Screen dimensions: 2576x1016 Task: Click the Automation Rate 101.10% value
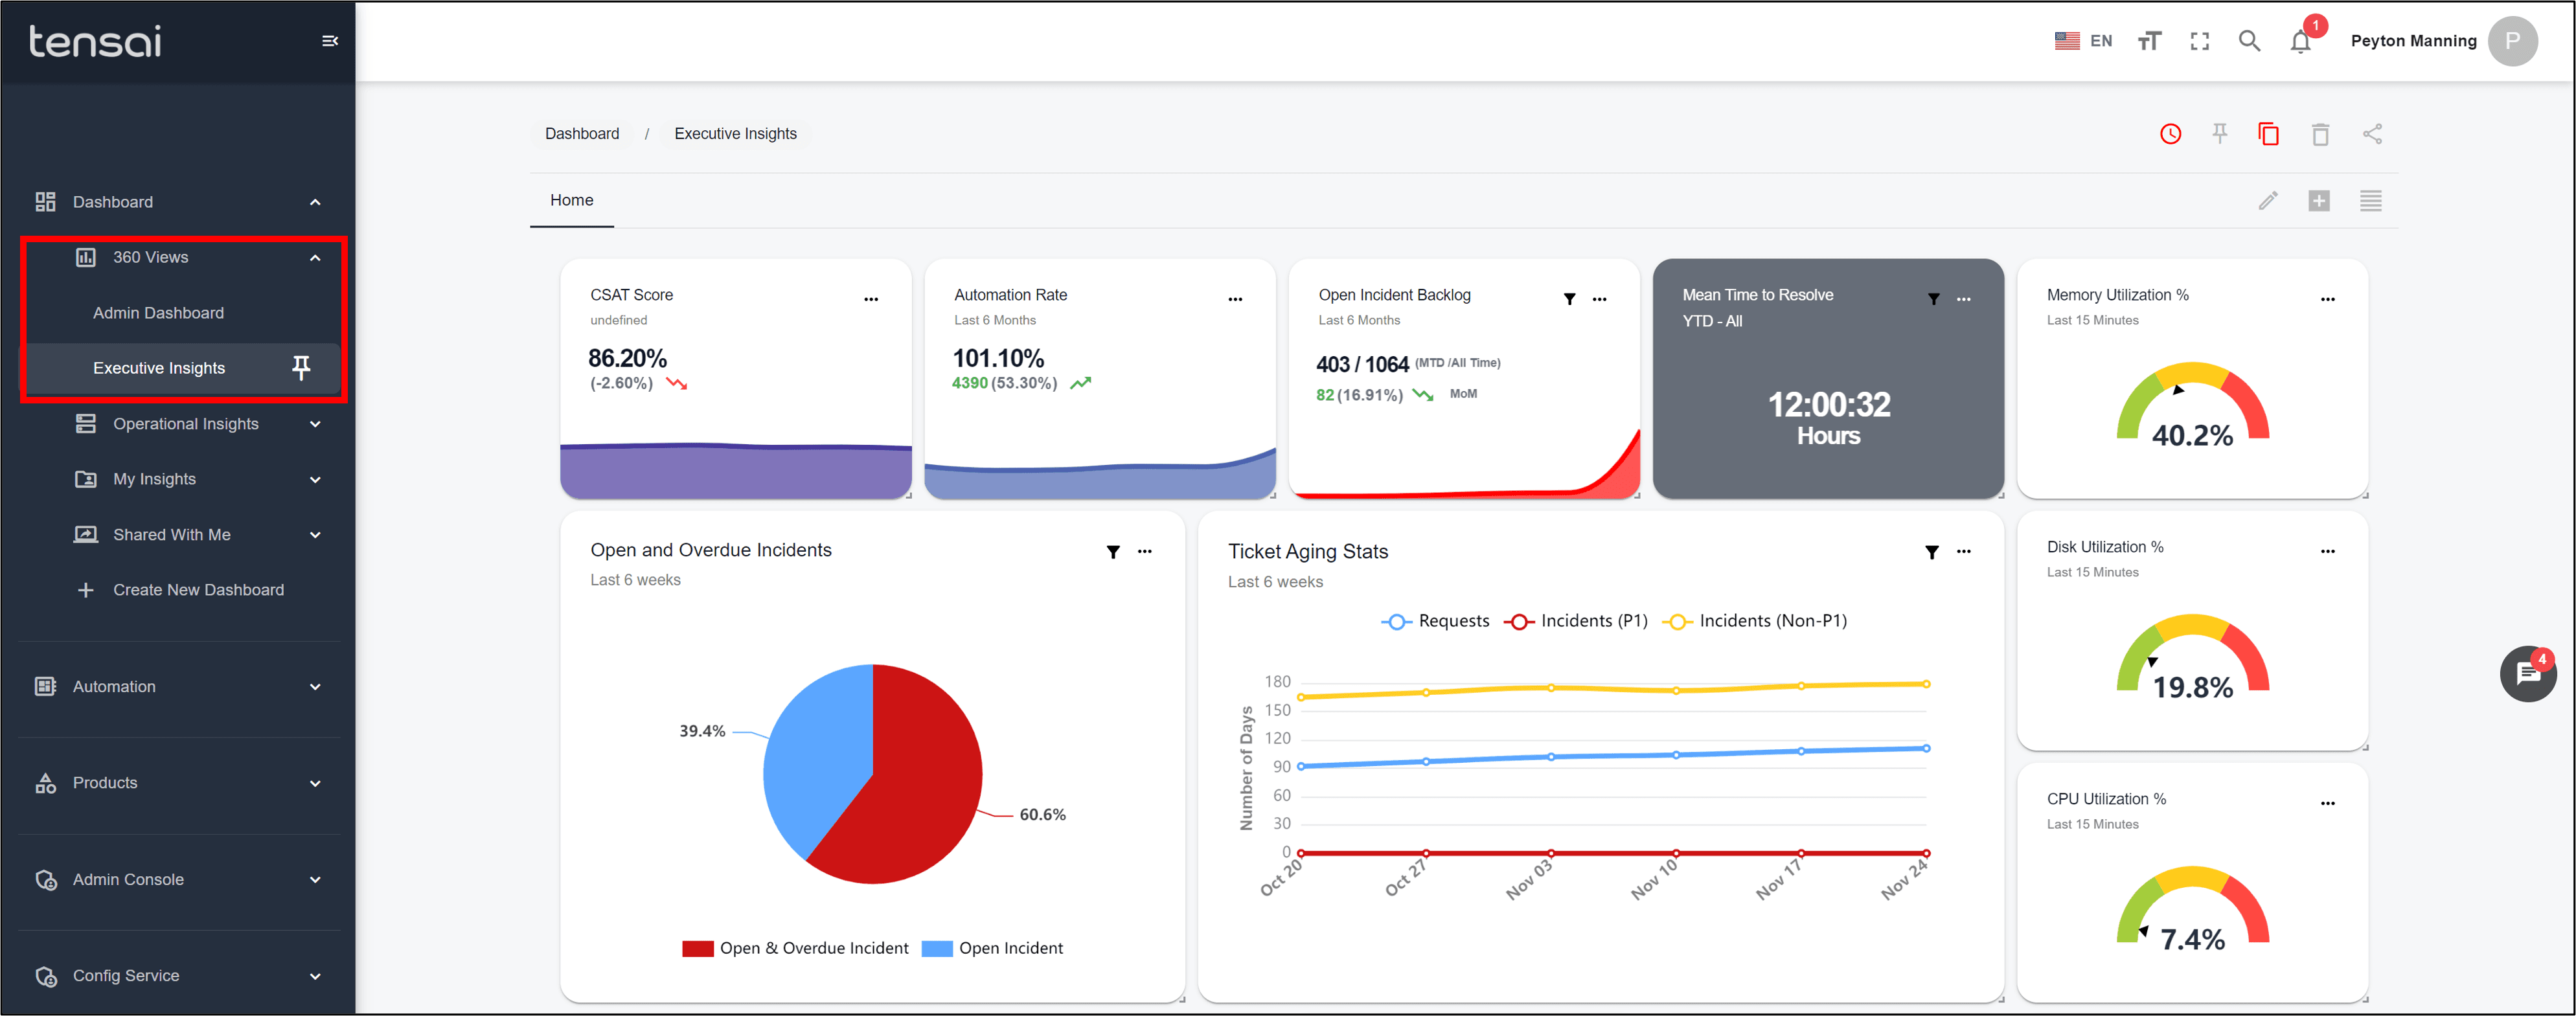(998, 358)
